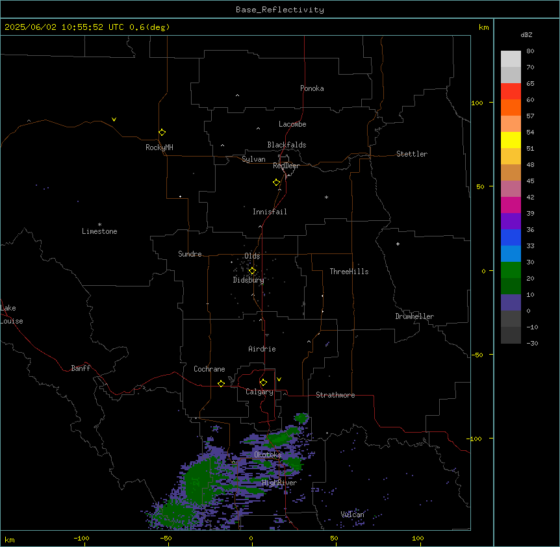The width and height of the screenshot is (560, 547).
Task: Click the RedDeer city label
Action: pyautogui.click(x=286, y=166)
